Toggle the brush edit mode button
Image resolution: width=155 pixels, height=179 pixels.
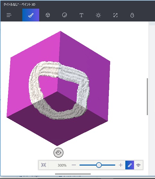pyautogui.click(x=130, y=165)
